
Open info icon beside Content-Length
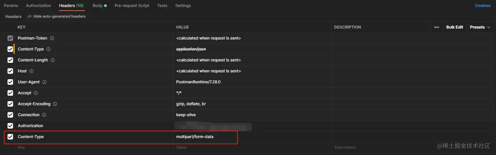coord(53,60)
